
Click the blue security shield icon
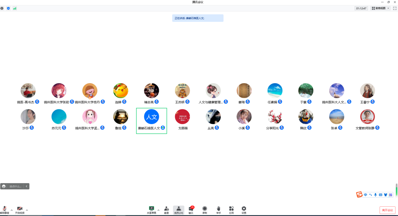[x=8, y=8]
